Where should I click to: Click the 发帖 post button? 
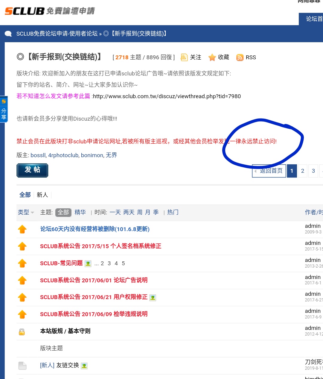[32, 170]
